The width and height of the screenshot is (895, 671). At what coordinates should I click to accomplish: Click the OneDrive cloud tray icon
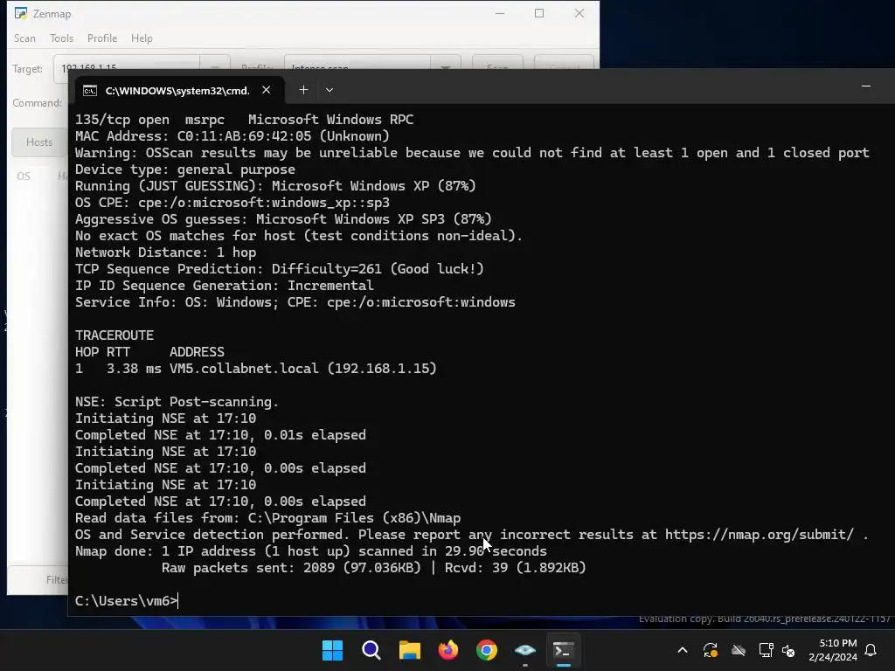tap(738, 650)
